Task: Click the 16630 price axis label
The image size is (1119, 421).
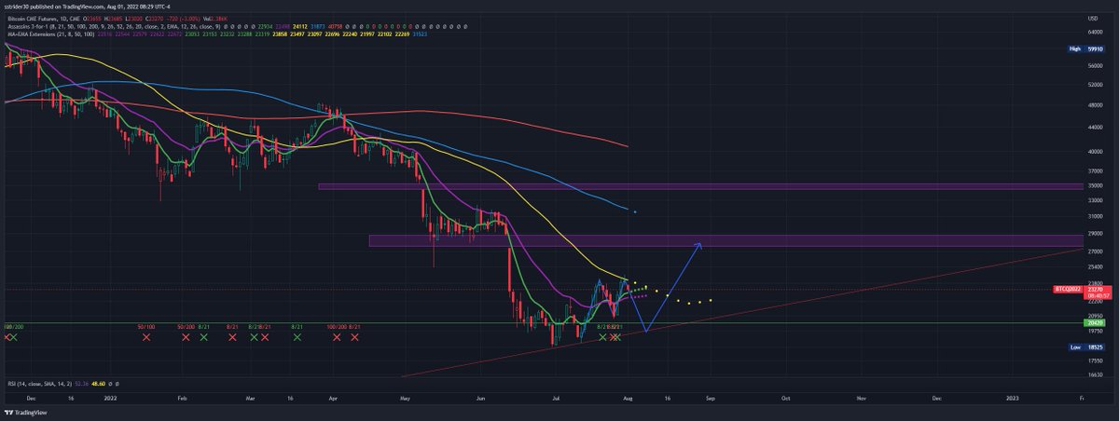Action: click(1096, 374)
